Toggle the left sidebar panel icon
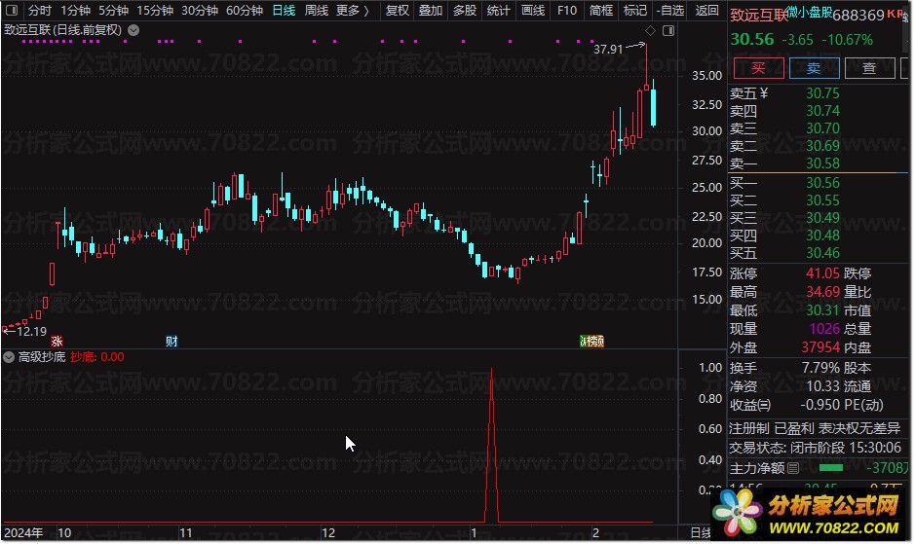The width and height of the screenshot is (915, 544). tap(11, 10)
